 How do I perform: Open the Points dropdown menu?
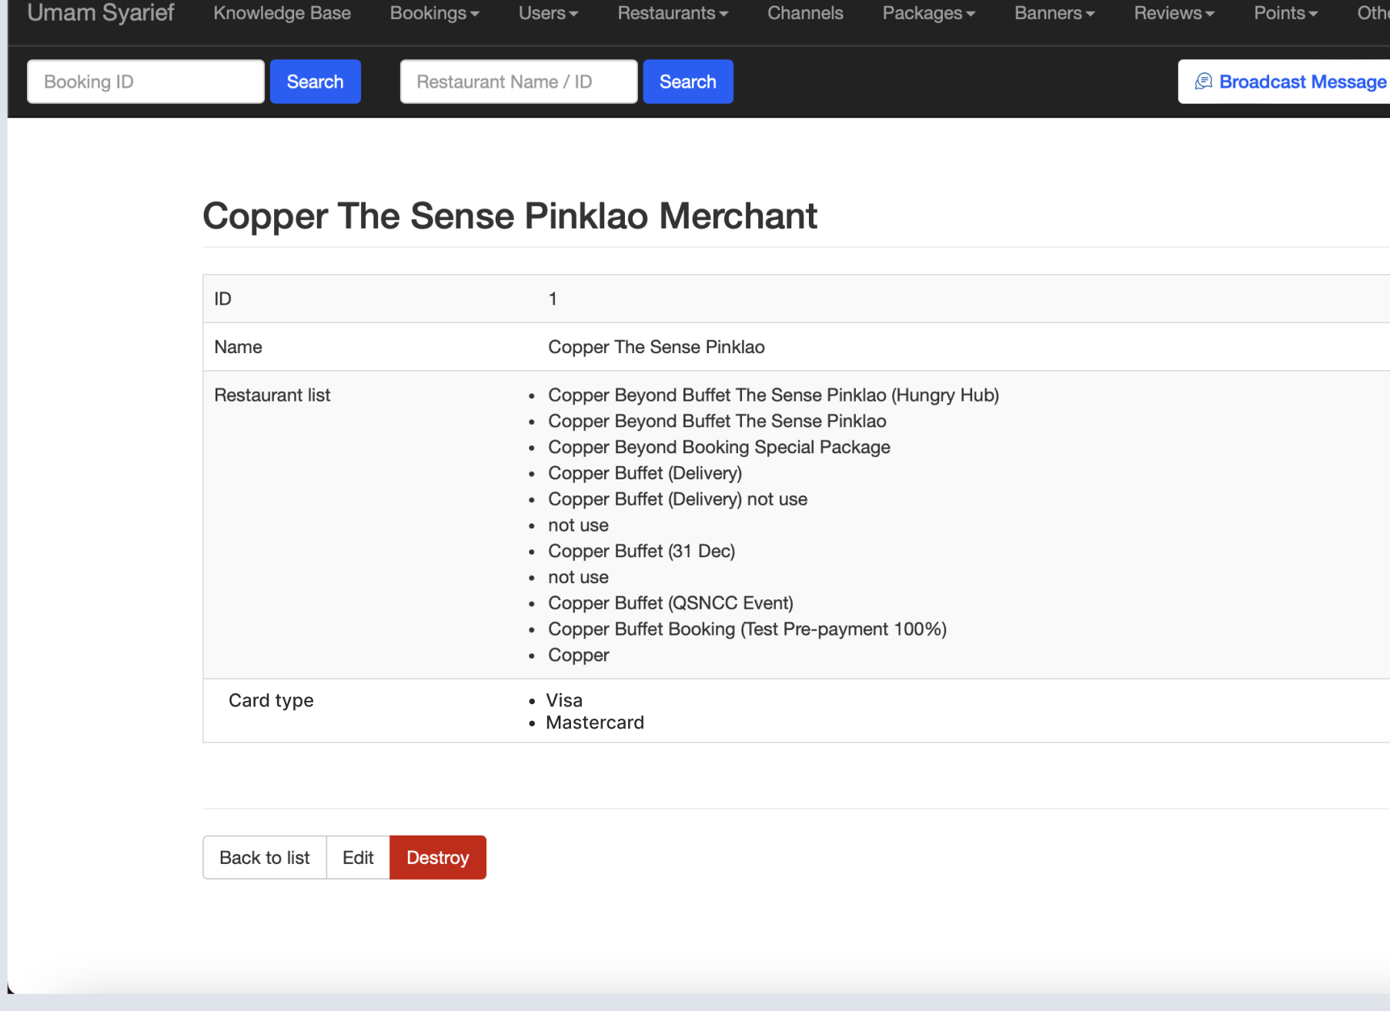pos(1285,14)
